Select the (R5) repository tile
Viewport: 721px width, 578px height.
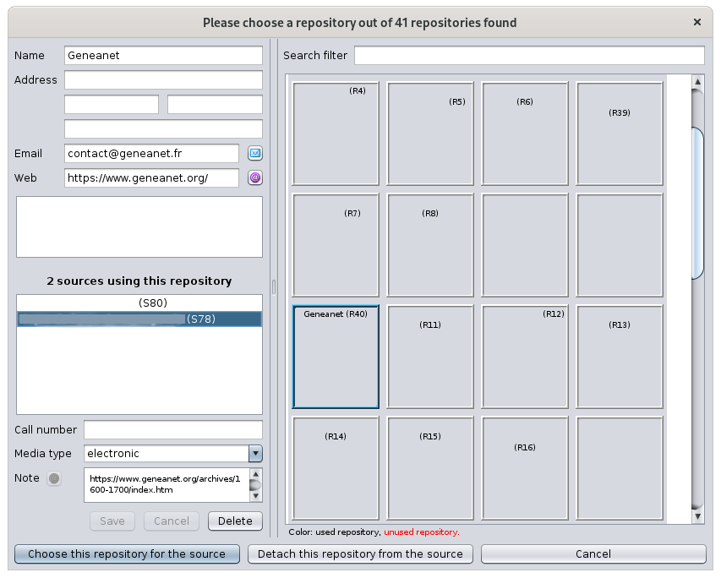click(430, 134)
